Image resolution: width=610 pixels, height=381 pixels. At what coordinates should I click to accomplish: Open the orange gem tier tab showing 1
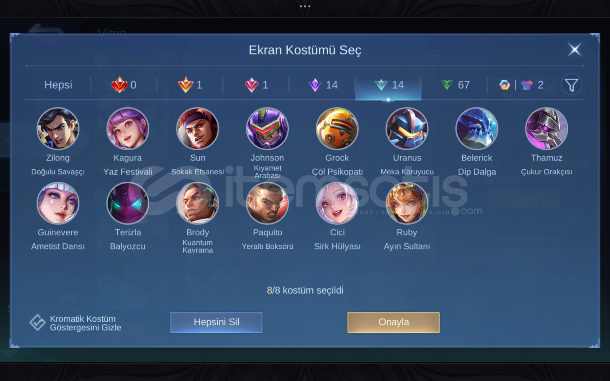(x=190, y=85)
